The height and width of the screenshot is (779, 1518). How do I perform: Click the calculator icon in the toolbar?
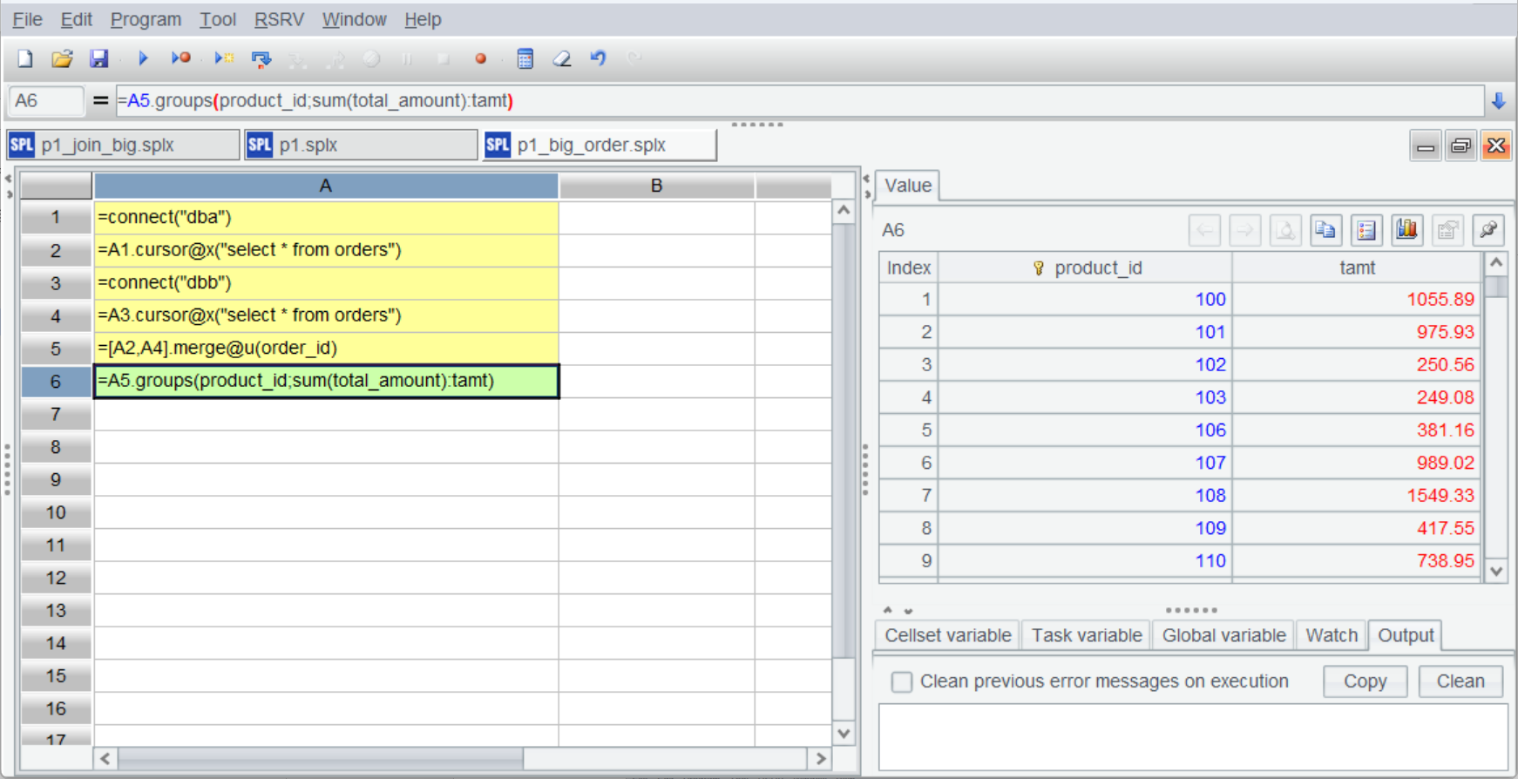click(525, 58)
